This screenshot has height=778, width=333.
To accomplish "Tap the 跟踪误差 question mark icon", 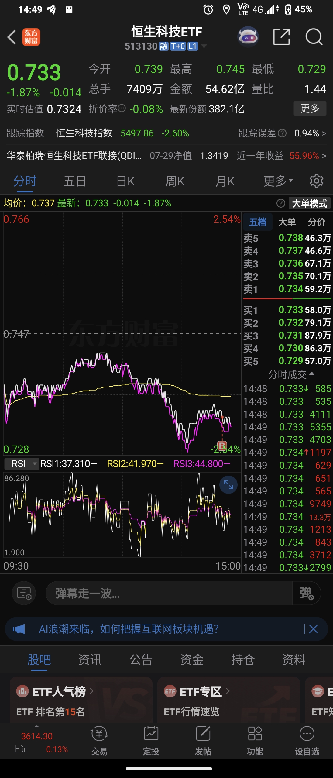I will click(x=282, y=133).
